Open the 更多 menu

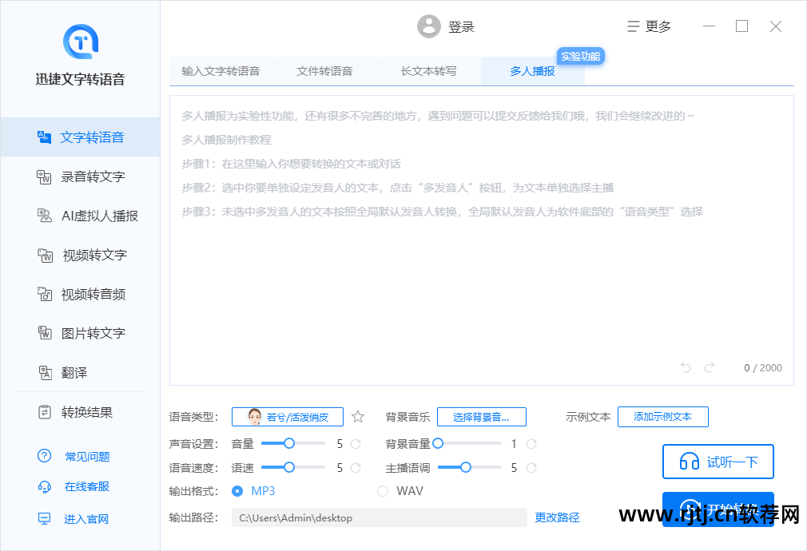point(650,26)
